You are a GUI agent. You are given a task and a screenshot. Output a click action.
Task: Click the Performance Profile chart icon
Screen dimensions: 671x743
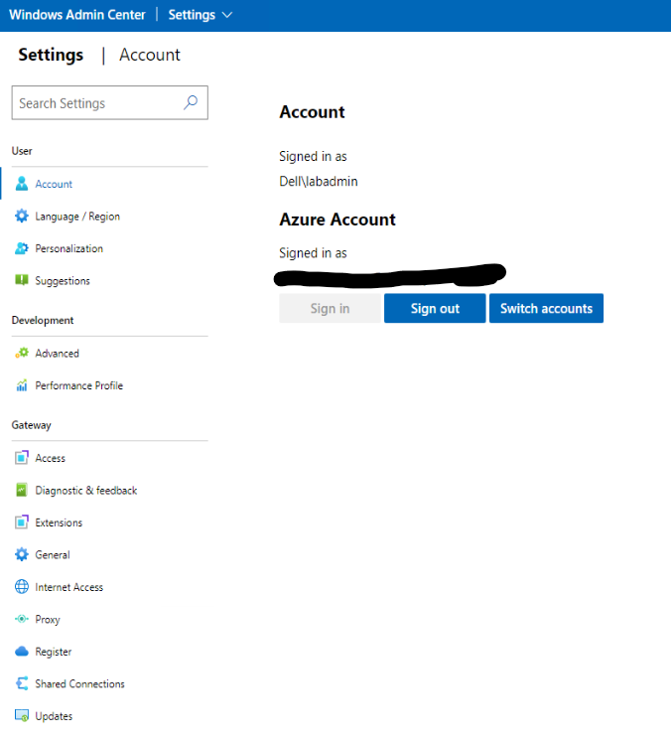(22, 385)
